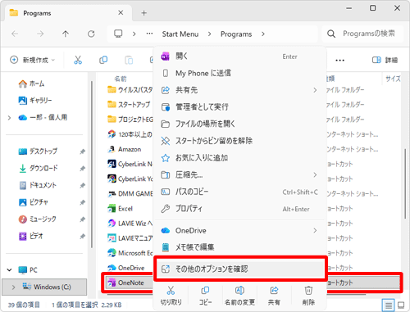
Task: Expand the Windows (C:) drive node
Action: (x=13, y=287)
